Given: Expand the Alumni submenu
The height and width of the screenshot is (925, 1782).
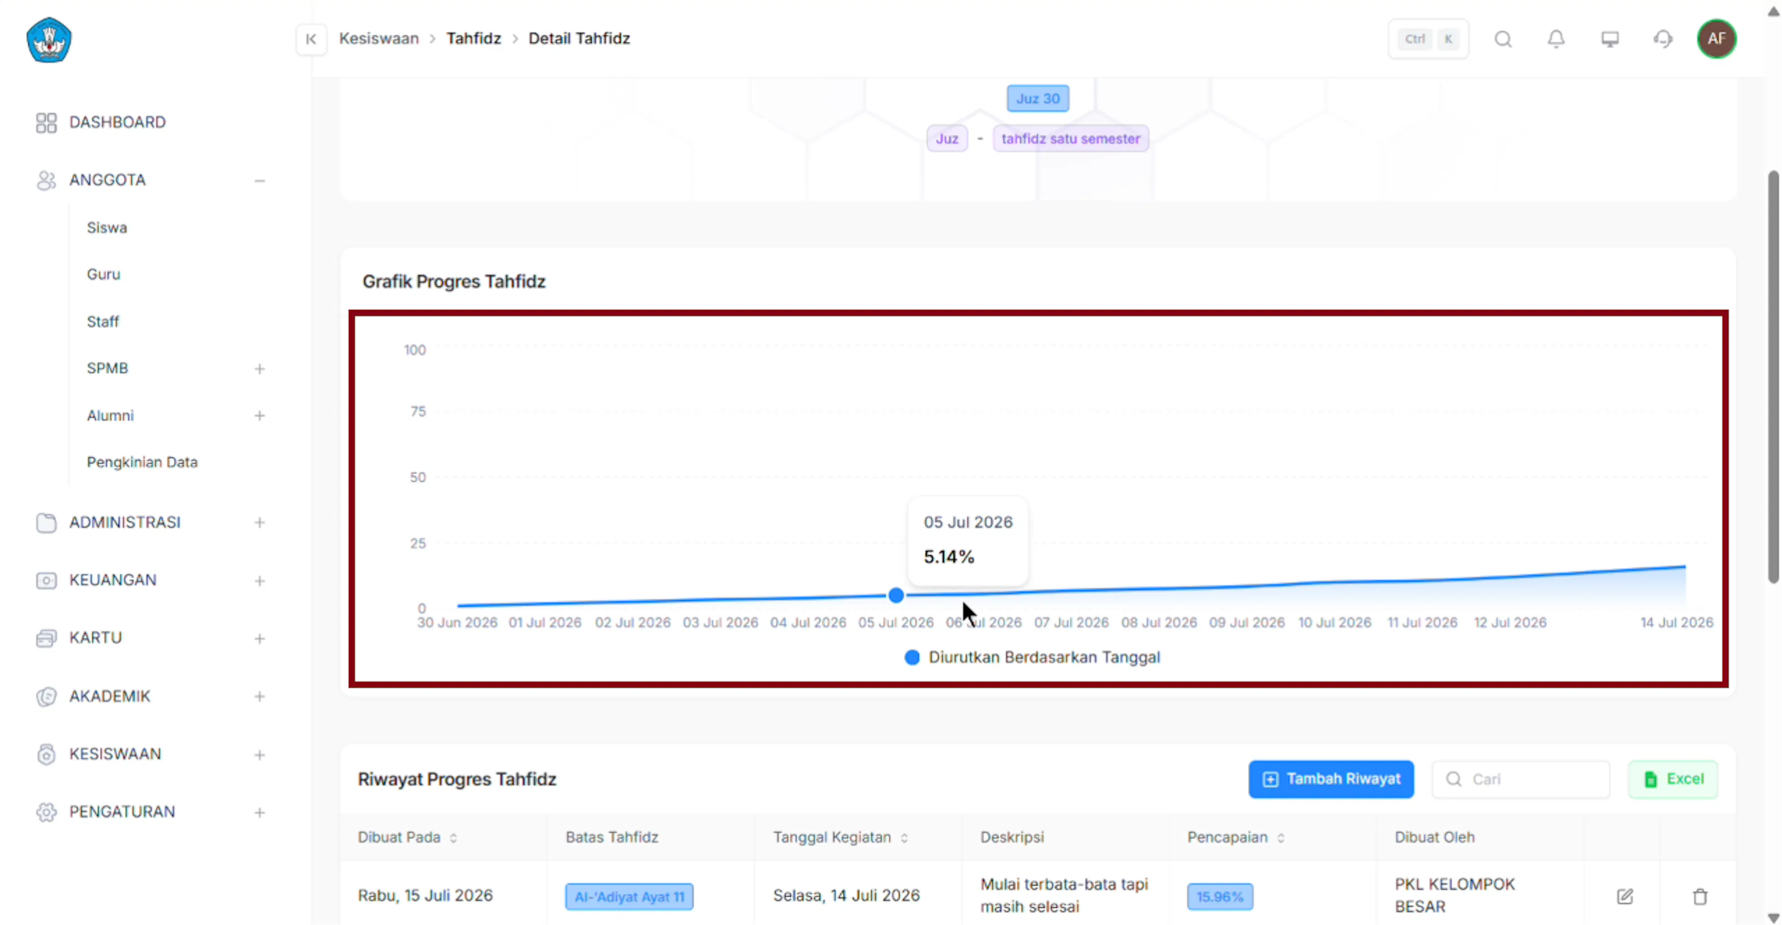Looking at the screenshot, I should point(259,416).
